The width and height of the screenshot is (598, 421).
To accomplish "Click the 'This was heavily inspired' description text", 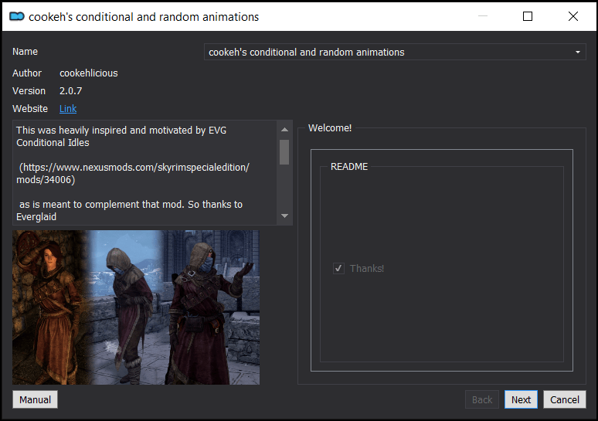I will [121, 136].
